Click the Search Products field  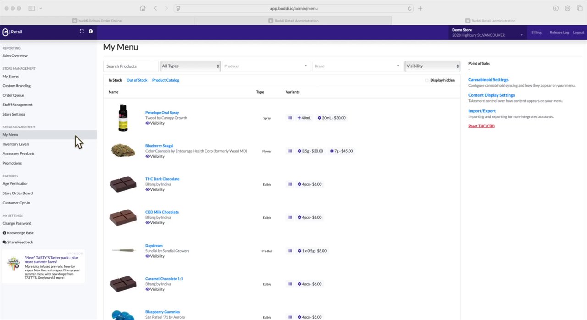131,66
